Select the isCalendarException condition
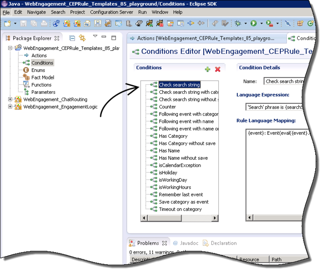This screenshot has height=272, width=323. [180, 165]
